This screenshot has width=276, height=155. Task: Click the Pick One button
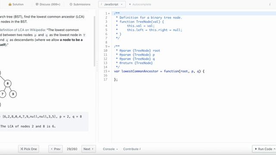pos(28,149)
